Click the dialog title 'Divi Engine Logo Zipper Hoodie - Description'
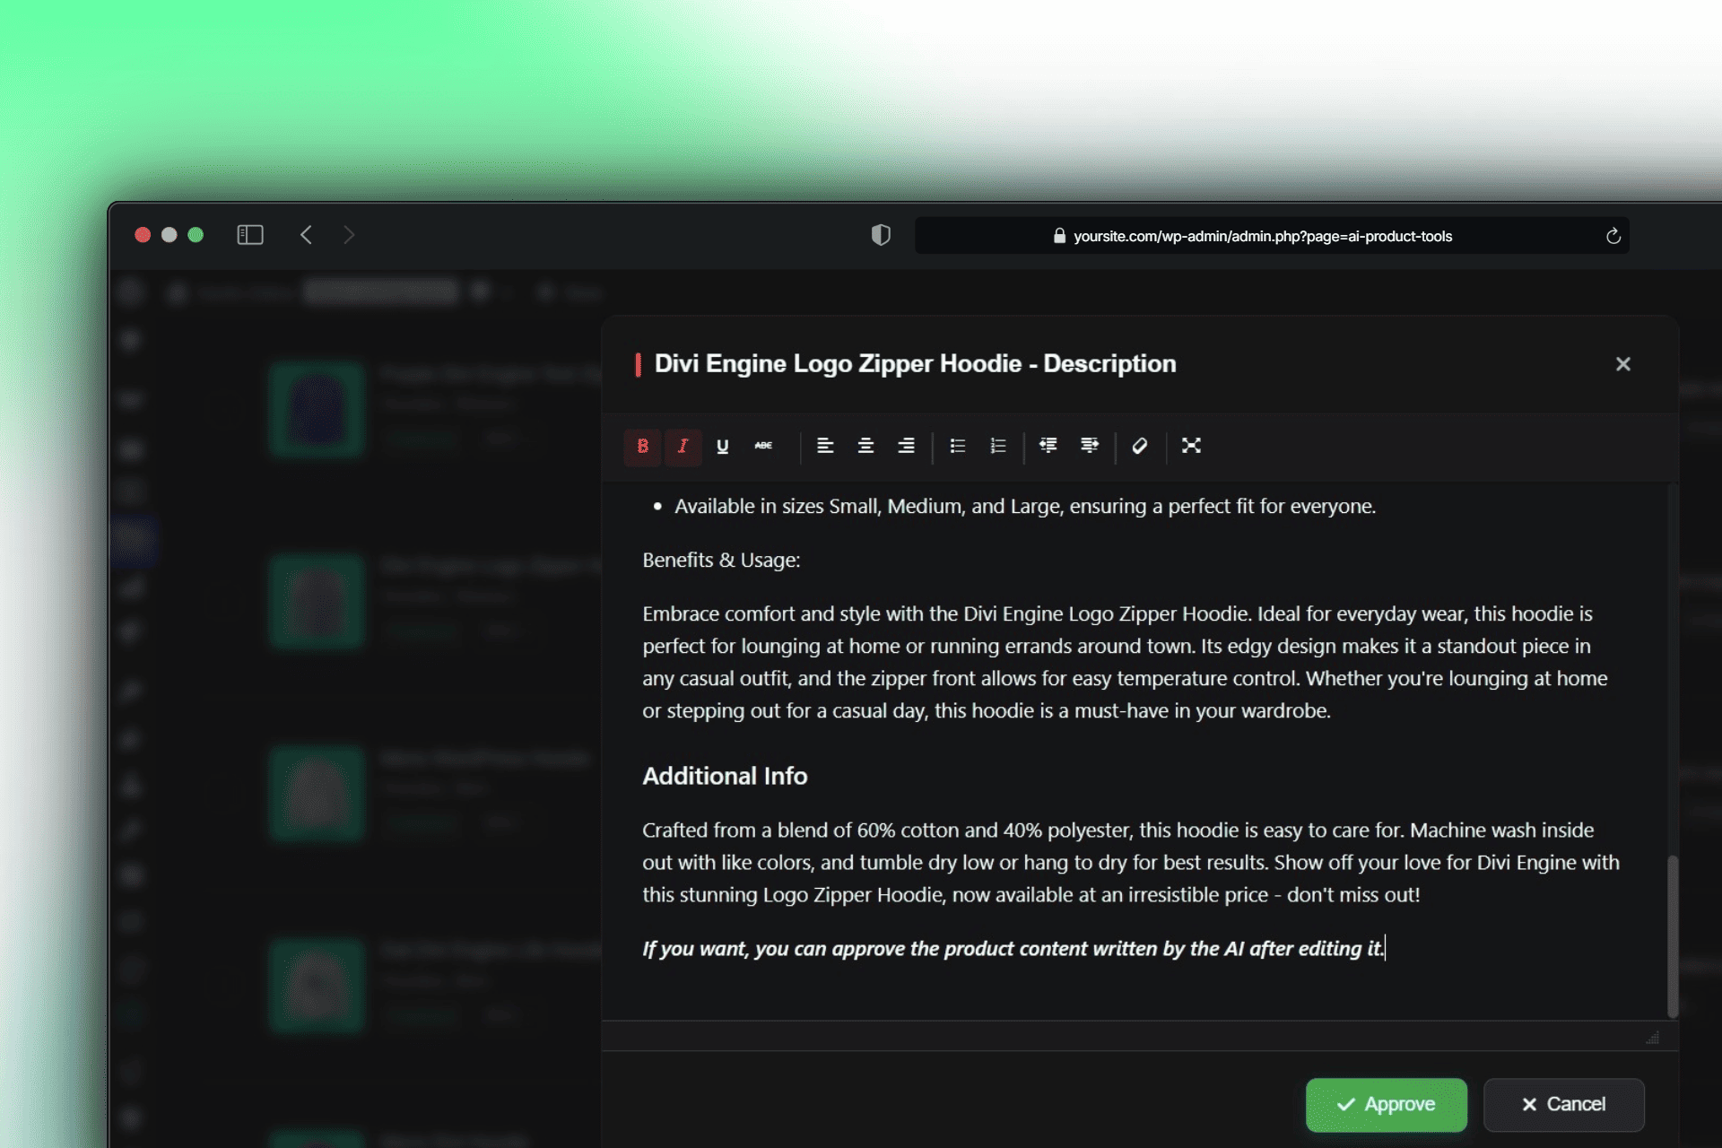 click(915, 363)
